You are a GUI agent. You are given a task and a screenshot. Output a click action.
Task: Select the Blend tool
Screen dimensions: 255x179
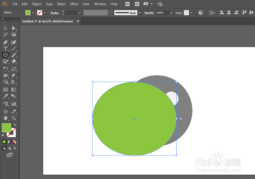click(x=14, y=96)
